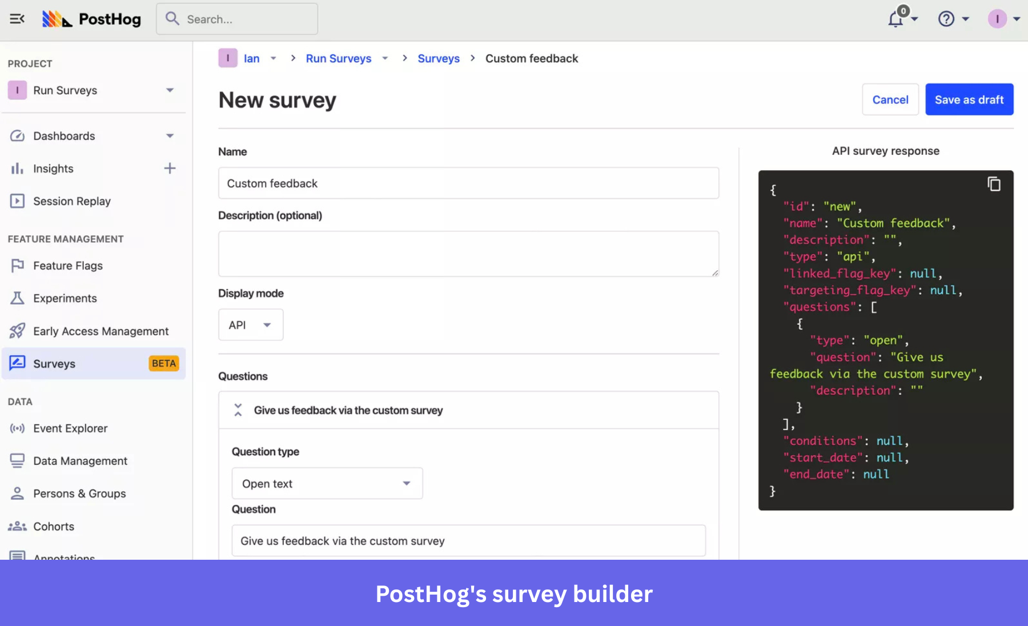Screen dimensions: 1028x626
Task: Open Feature Flags in the sidebar
Action: 68,266
